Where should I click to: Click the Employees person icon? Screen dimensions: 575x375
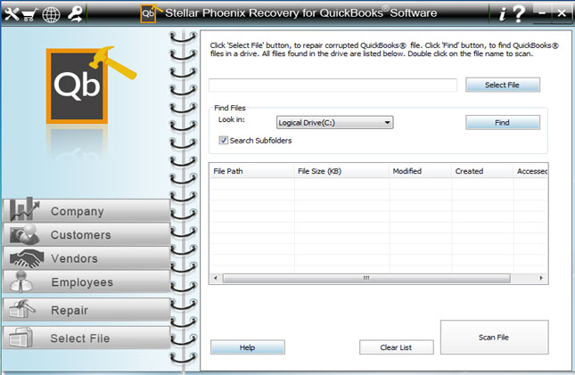[x=21, y=281]
